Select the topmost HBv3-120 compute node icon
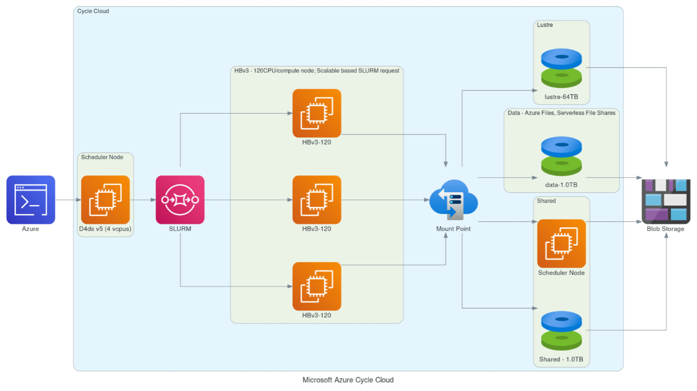This screenshot has height=391, width=697. pyautogui.click(x=316, y=113)
